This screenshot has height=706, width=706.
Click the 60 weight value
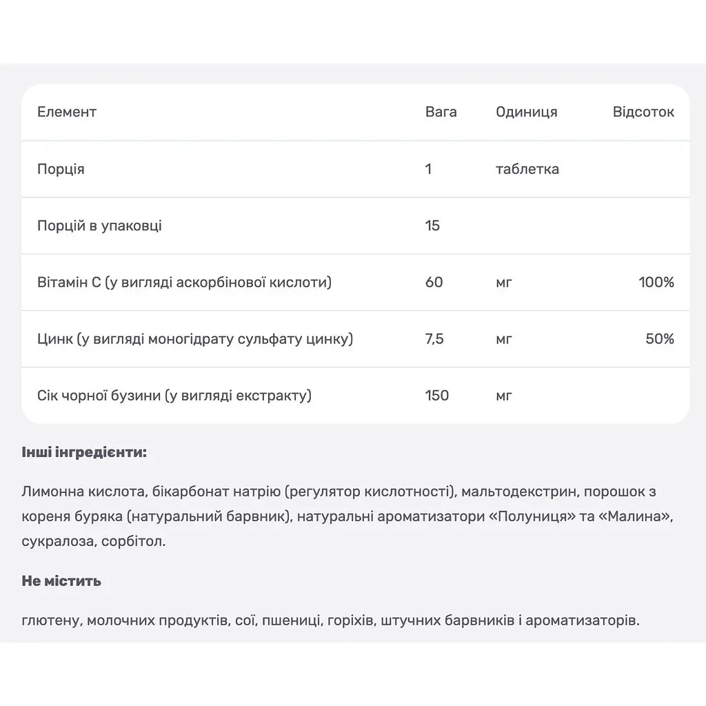434,282
